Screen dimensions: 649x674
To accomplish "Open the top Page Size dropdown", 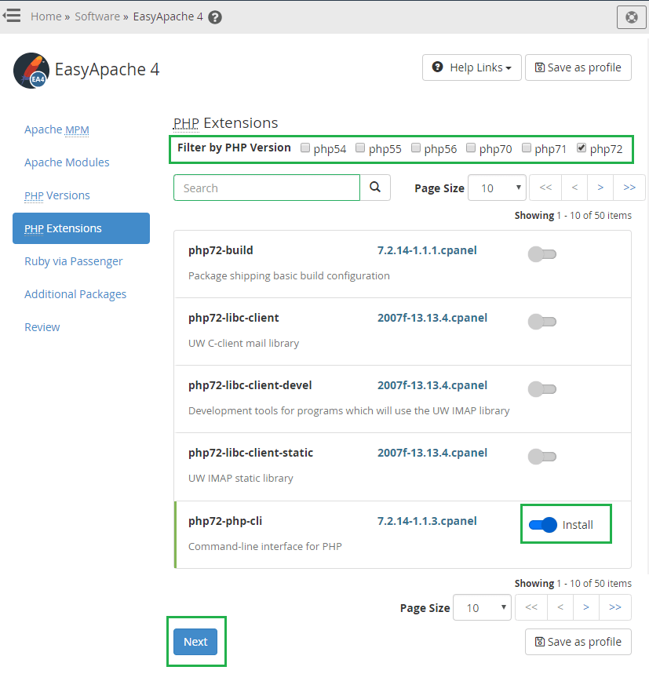I will (x=497, y=188).
